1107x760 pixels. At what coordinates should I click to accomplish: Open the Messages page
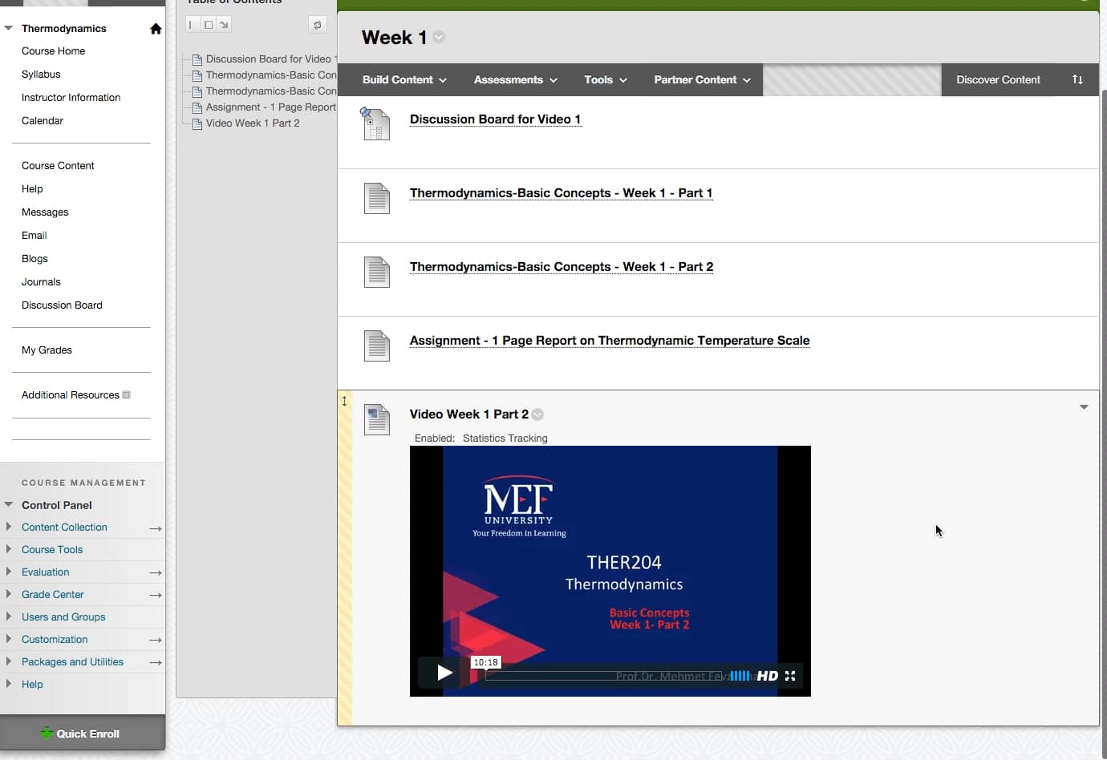[45, 212]
